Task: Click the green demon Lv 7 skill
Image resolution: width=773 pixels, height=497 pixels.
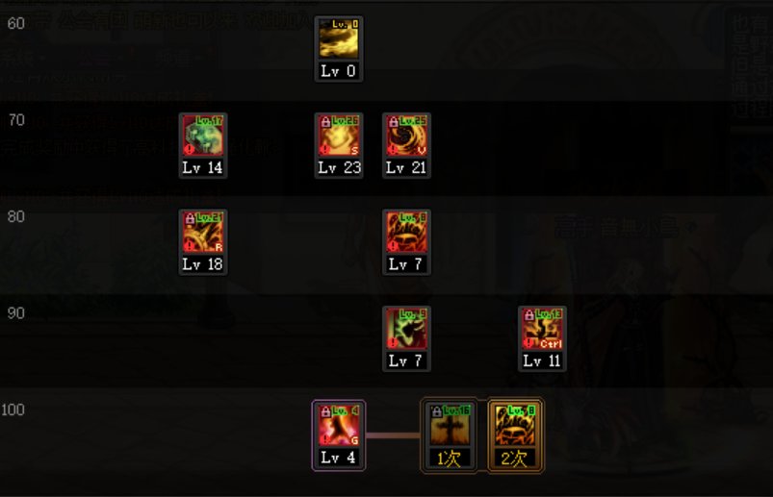Action: pos(406,328)
